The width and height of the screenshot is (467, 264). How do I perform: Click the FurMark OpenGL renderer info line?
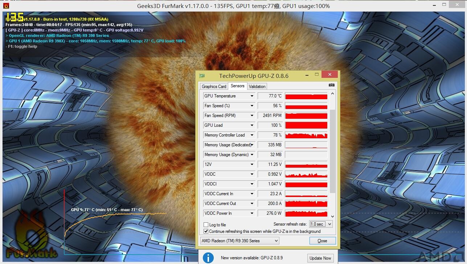(57, 35)
